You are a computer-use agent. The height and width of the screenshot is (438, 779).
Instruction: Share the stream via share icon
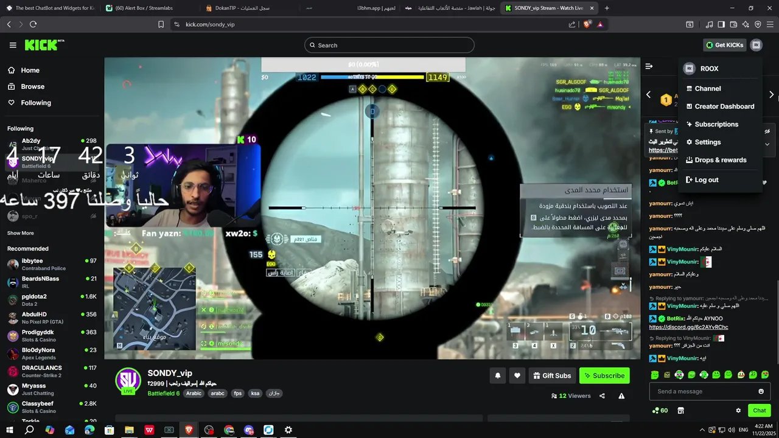point(602,396)
